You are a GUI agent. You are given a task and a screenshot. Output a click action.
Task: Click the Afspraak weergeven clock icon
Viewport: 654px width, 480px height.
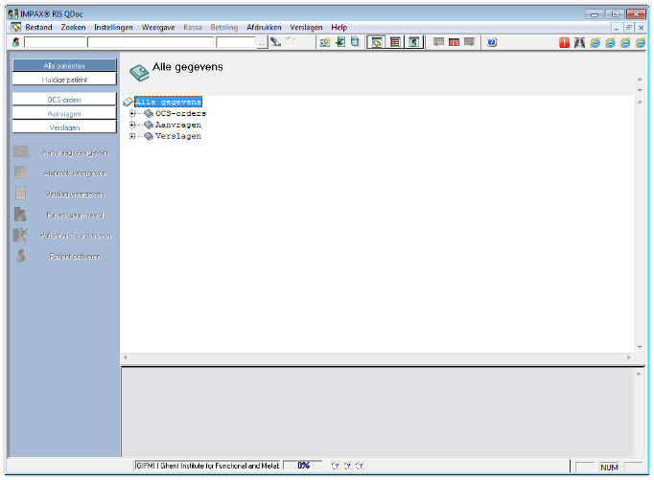21,172
